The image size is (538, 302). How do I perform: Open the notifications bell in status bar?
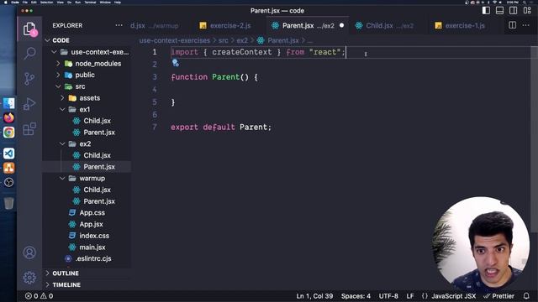(526, 296)
